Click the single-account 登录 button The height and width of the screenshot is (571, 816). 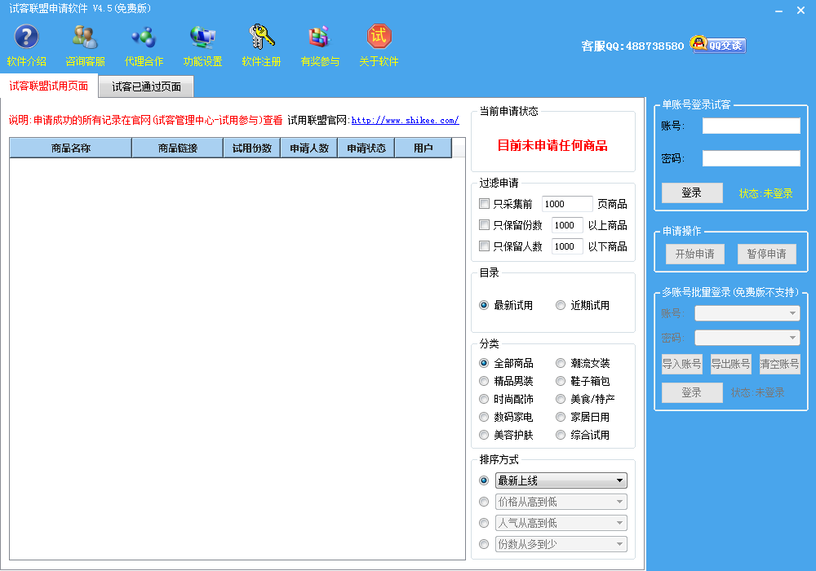(x=692, y=193)
